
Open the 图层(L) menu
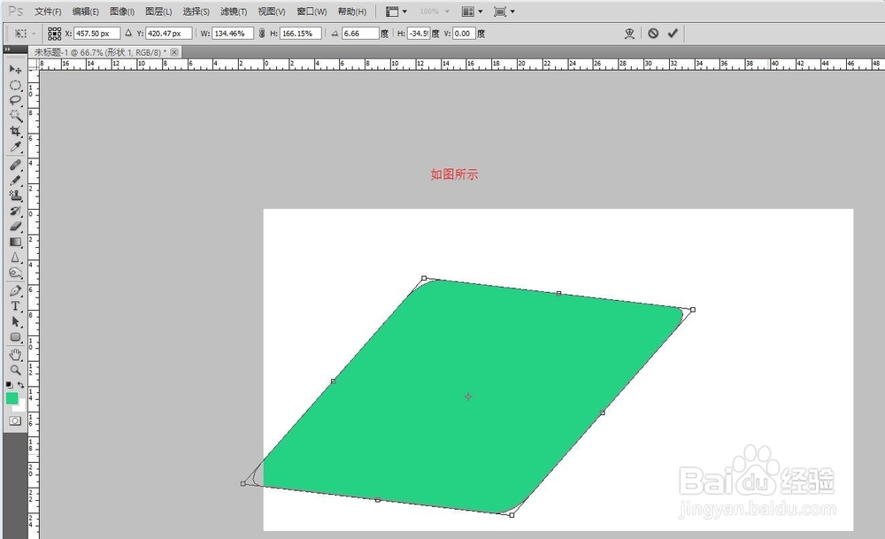coord(158,12)
